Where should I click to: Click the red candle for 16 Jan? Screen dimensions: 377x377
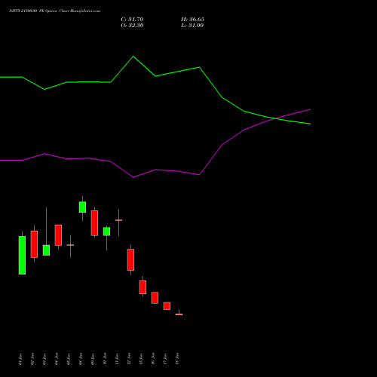(x=155, y=298)
